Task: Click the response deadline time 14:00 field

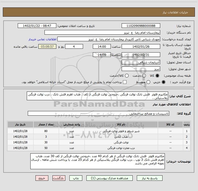Action: 102,46
